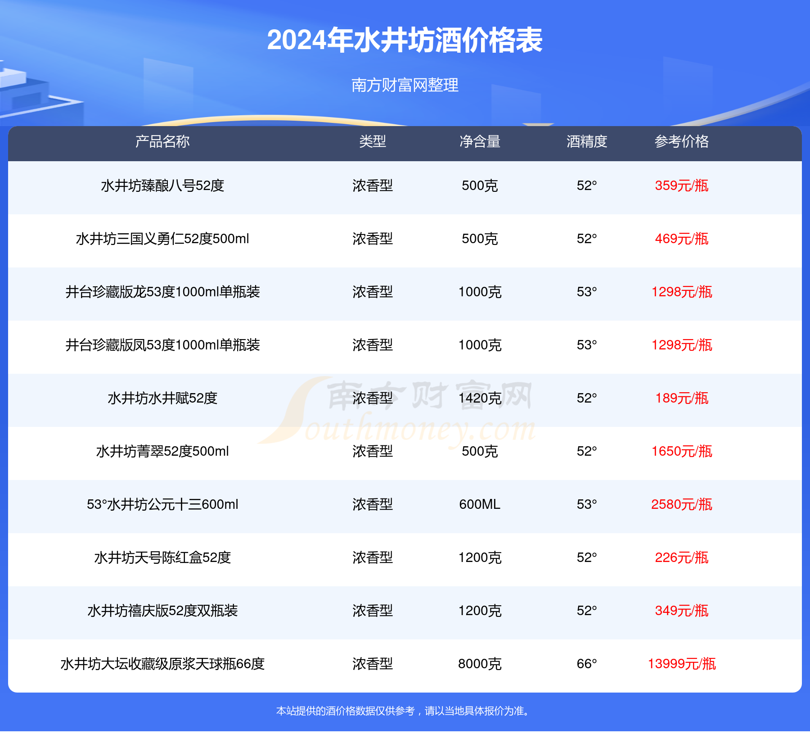Screen dimensions: 810x752
Task: Click 500克 in the 水井坊臻酿八号 row
Action: coord(480,186)
